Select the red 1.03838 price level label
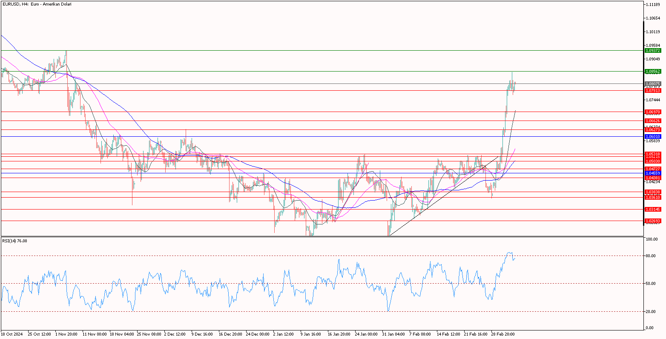This screenshot has height=339, width=666. pyautogui.click(x=653, y=192)
